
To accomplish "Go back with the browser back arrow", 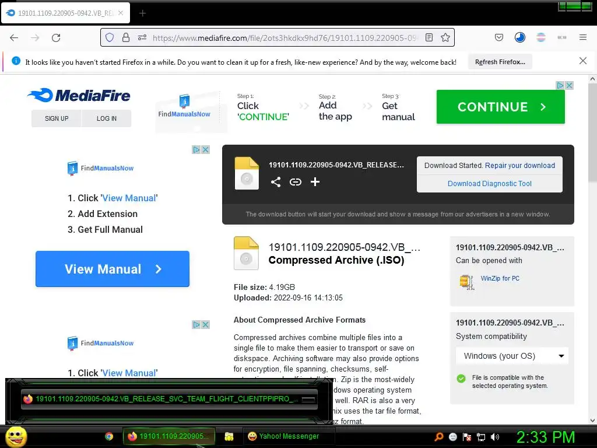I will [x=14, y=38].
